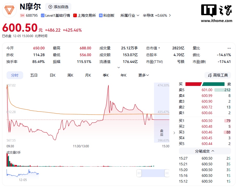Click the 换手率 value 85.49%
This screenshot has height=187, width=236.
[x=38, y=62]
